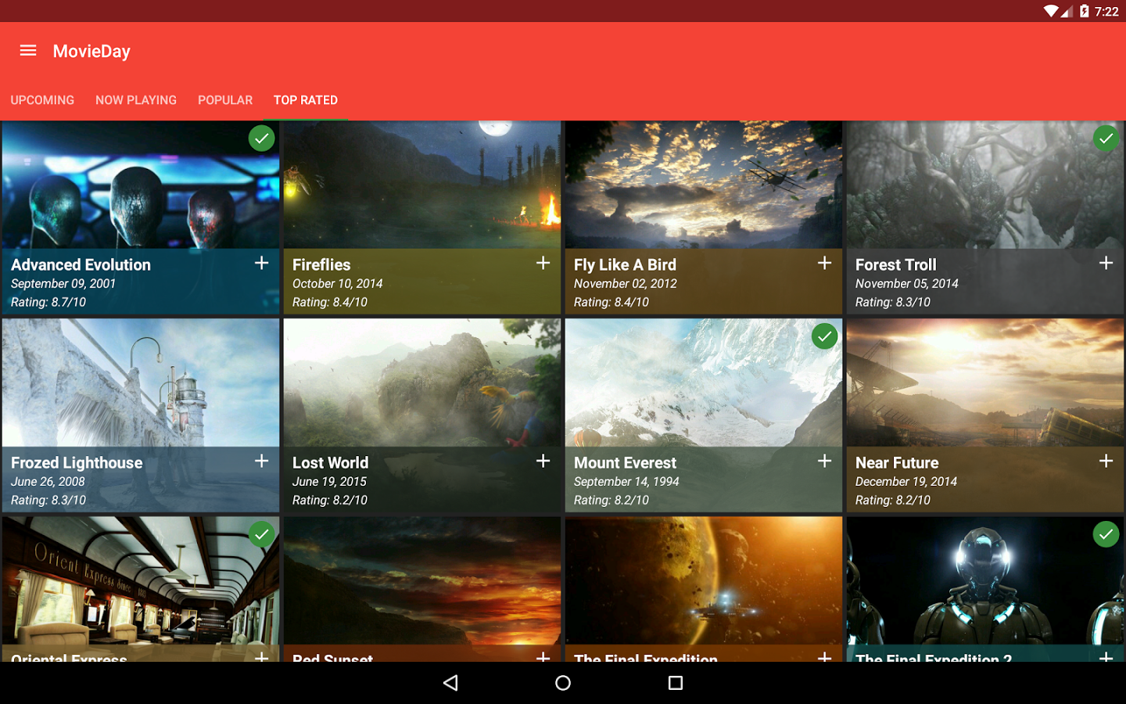Image resolution: width=1126 pixels, height=704 pixels.
Task: Open the hamburger navigation menu
Action: click(28, 51)
